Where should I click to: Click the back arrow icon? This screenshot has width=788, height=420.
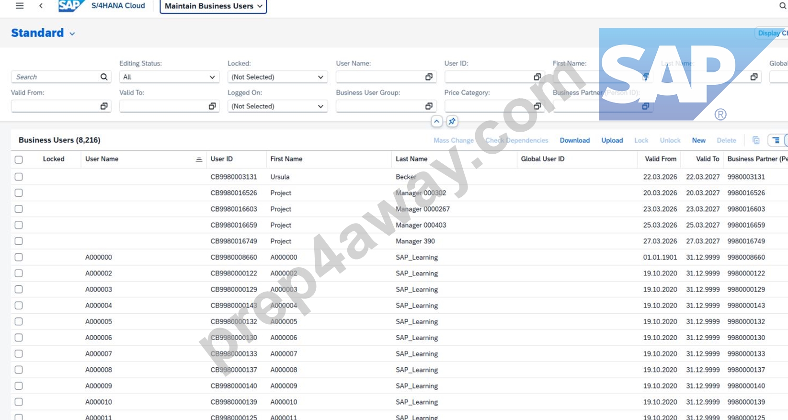41,6
